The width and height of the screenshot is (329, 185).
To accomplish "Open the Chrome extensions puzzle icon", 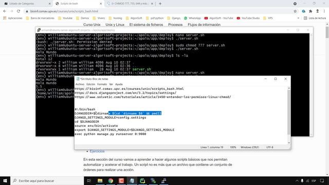I will click(310, 11).
